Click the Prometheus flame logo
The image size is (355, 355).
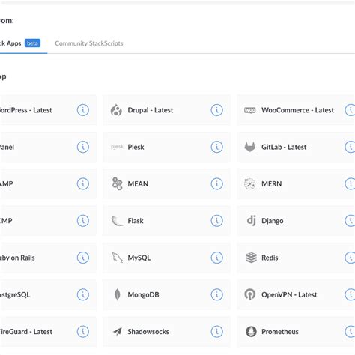251,332
